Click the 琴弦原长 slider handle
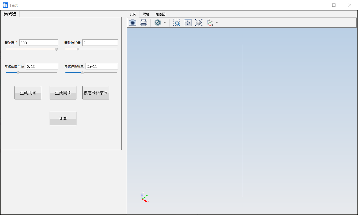This screenshot has width=358, height=215. point(56,49)
